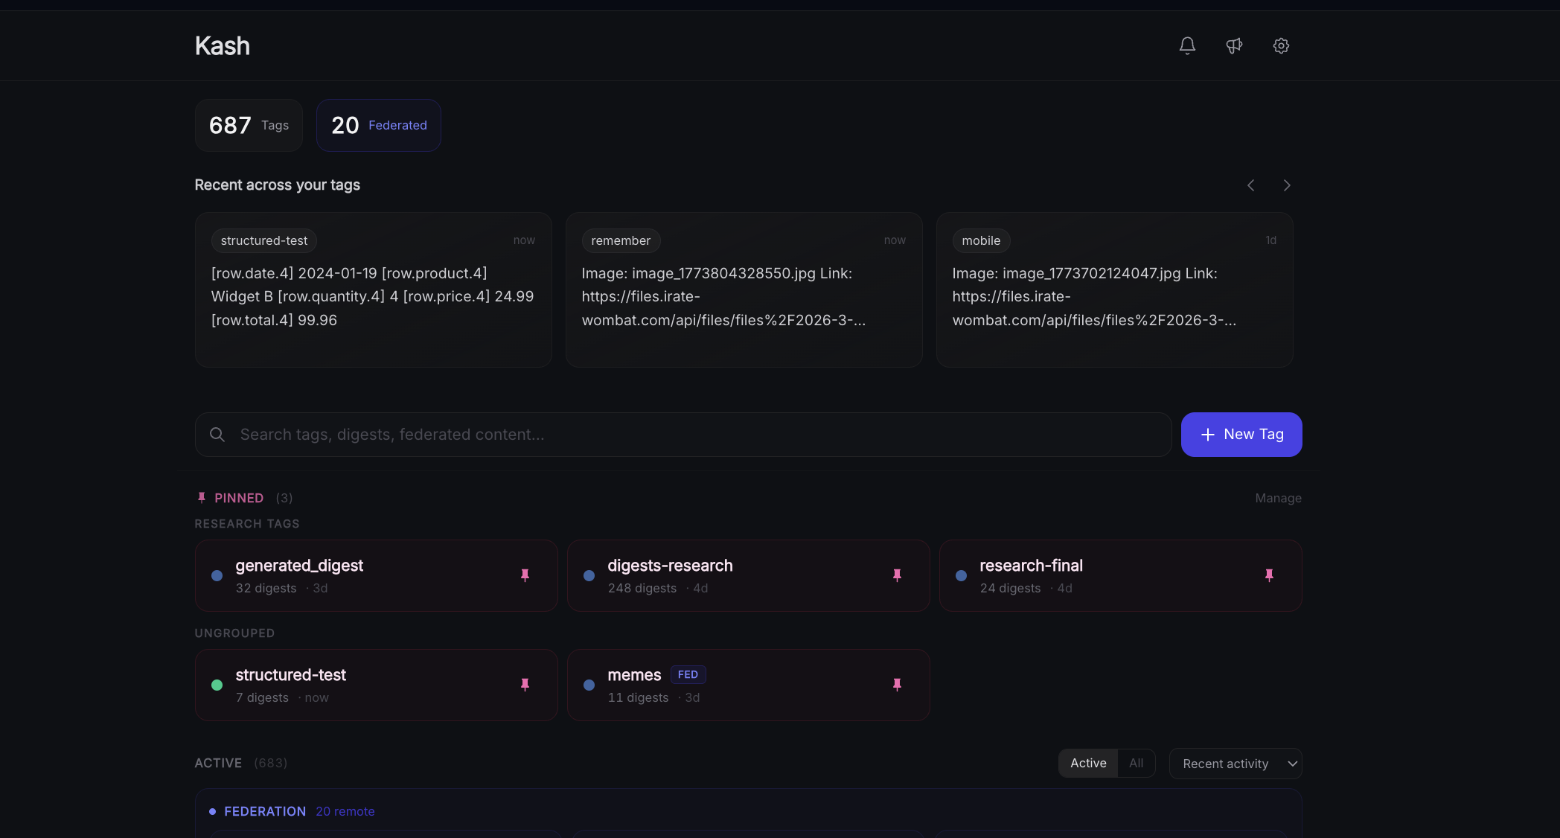Go to next recent items page
This screenshot has width=1560, height=838.
pyautogui.click(x=1287, y=185)
